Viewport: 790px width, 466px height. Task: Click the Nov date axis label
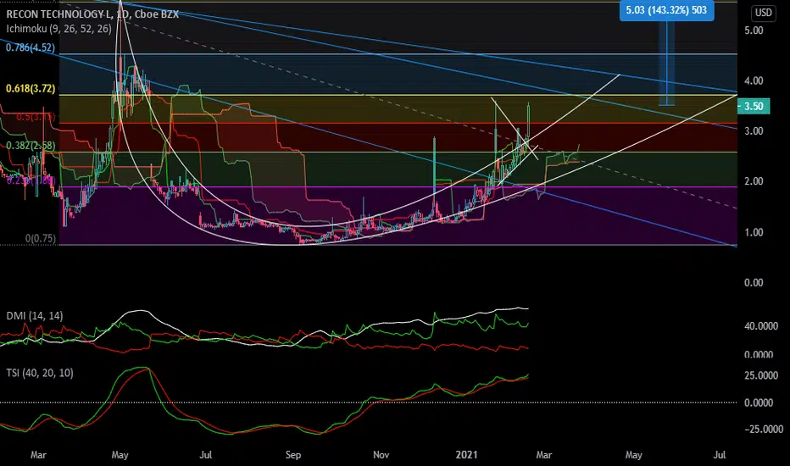coord(381,455)
